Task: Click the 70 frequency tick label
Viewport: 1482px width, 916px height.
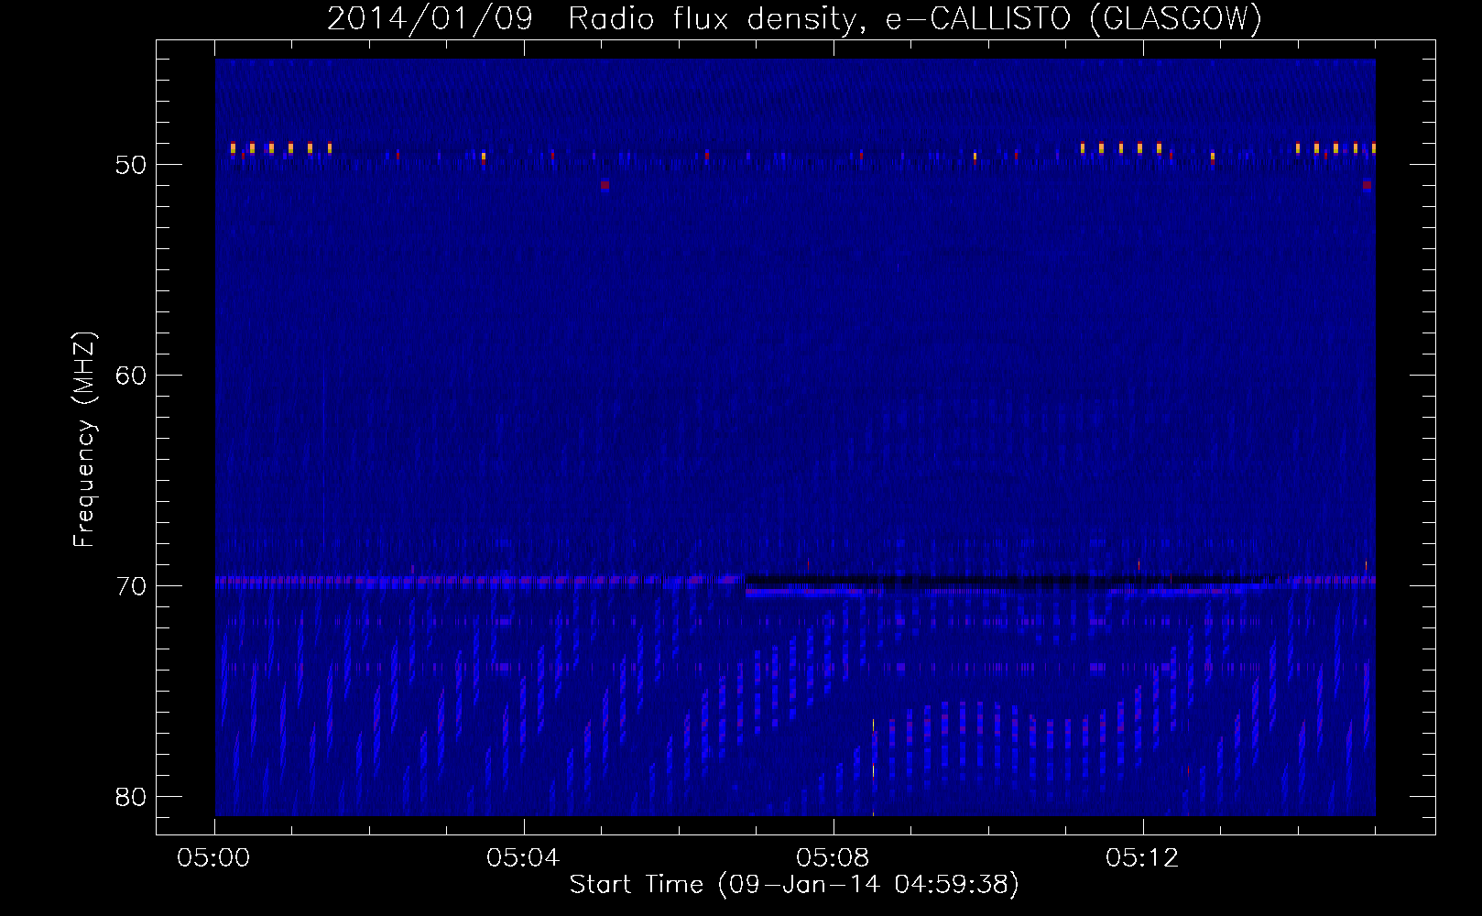Action: 131,586
